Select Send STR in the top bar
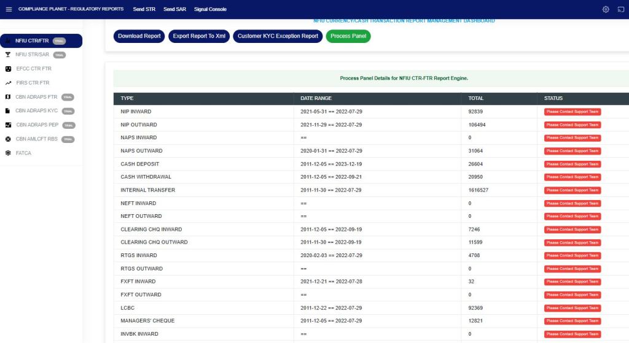 point(144,9)
